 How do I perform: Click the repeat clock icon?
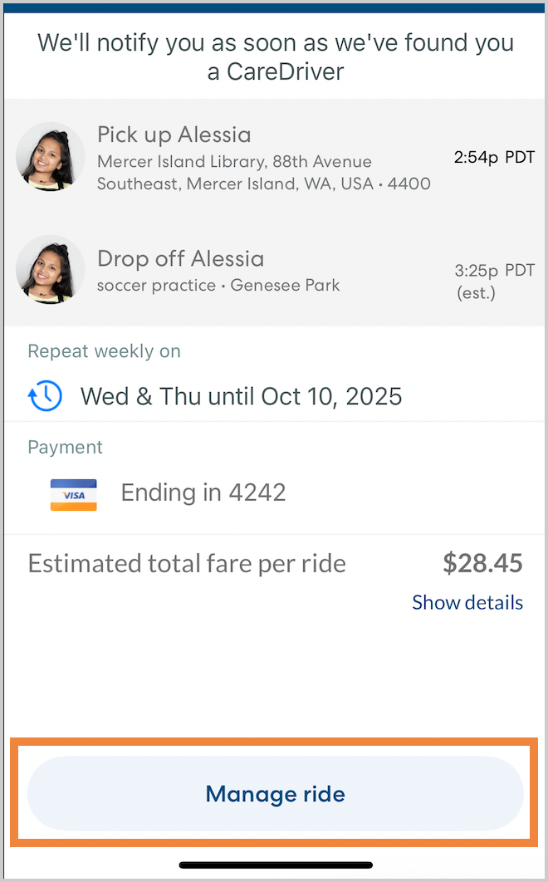[x=45, y=396]
